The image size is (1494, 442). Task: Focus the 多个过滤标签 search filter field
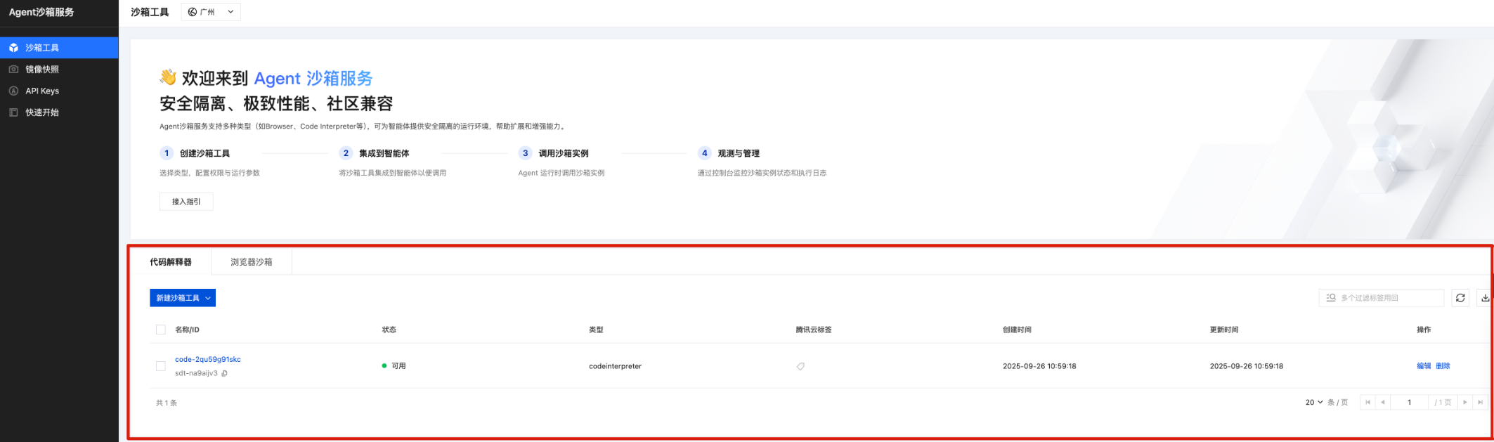coord(1382,298)
